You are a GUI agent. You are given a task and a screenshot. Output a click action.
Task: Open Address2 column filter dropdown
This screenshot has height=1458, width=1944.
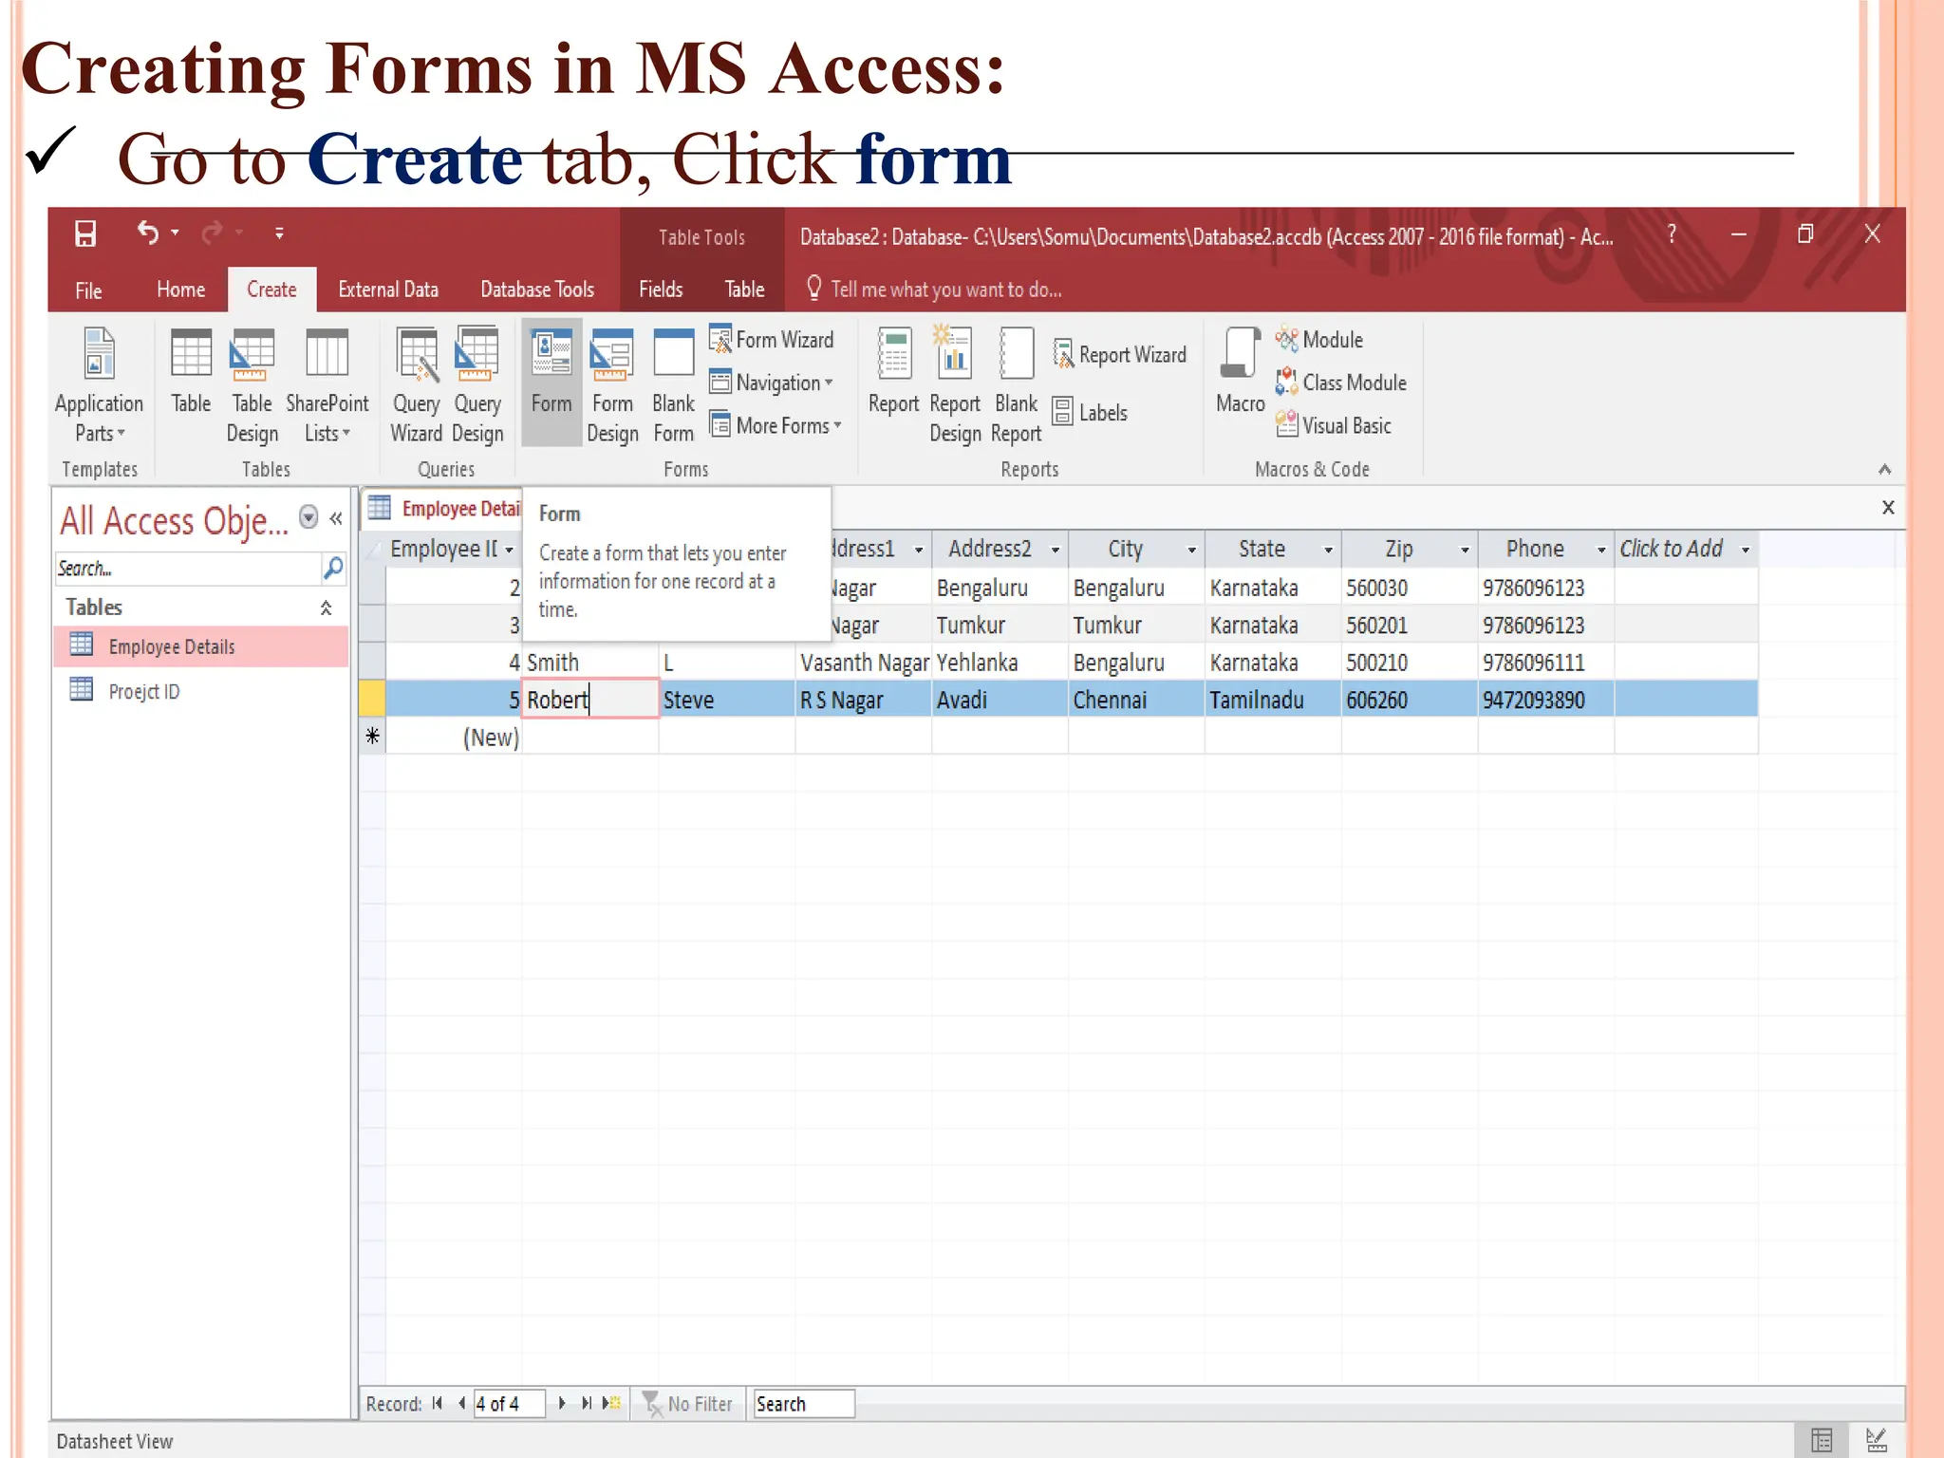(1055, 550)
